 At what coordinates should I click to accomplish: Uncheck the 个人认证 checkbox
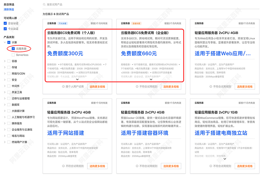pos(5,29)
